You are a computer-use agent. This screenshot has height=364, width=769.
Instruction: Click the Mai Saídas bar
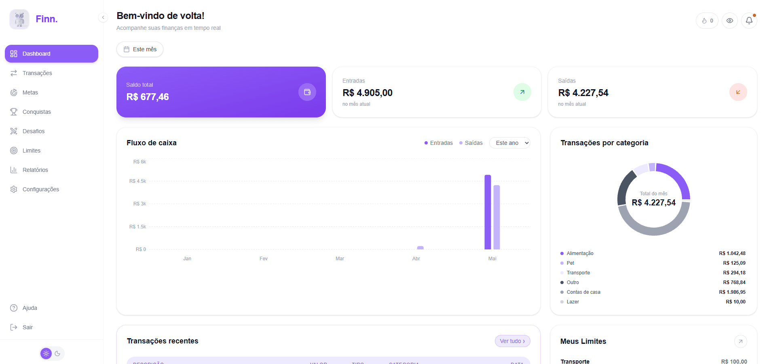[x=497, y=217]
